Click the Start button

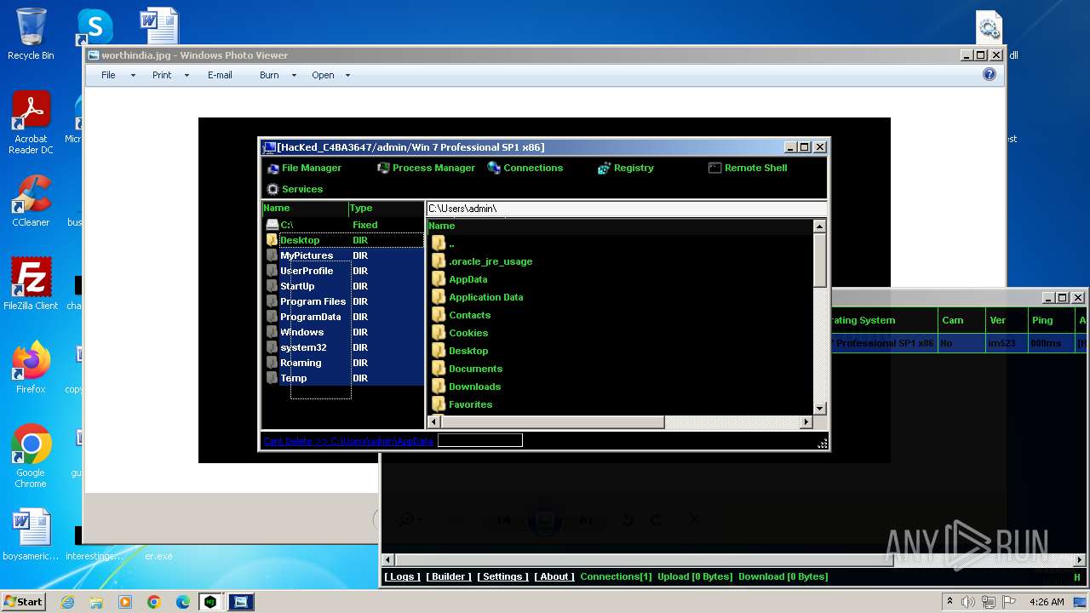[x=23, y=601]
